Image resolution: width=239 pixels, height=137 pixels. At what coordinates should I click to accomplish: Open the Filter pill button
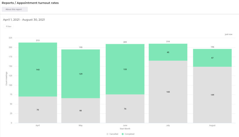coord(9,26)
